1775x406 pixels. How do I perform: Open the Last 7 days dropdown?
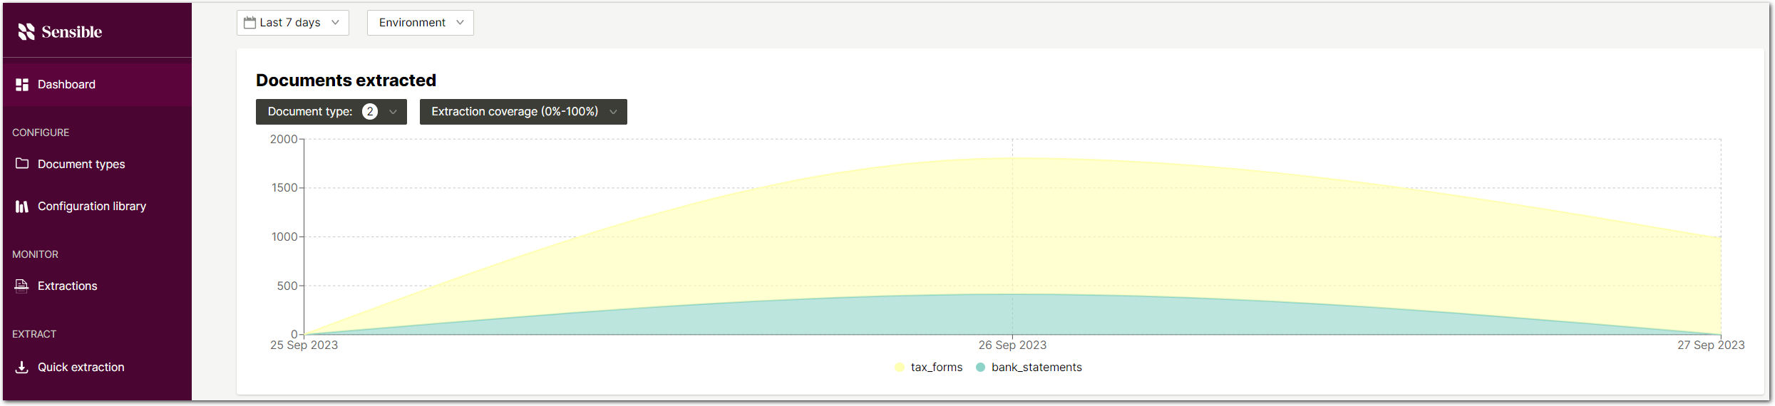point(293,23)
